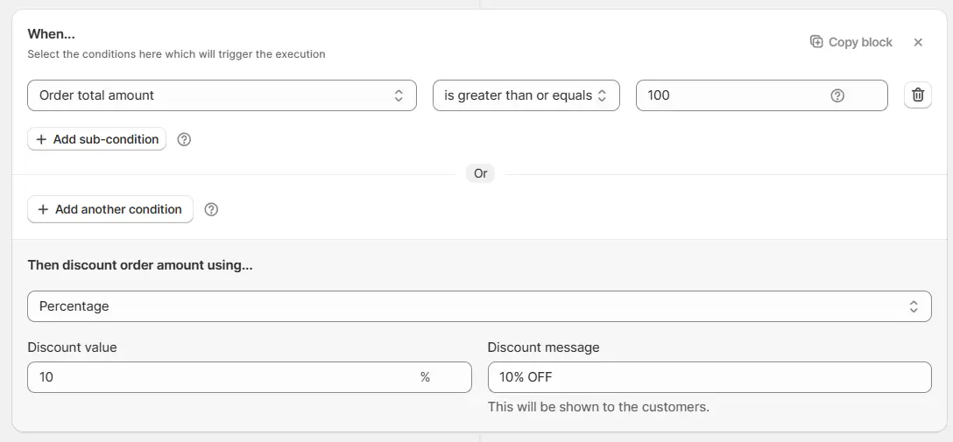Open the Percentage discount type dropdown
The height and width of the screenshot is (442, 953).
pos(479,306)
